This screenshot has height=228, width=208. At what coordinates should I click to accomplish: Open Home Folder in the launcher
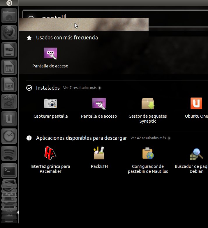point(9,15)
